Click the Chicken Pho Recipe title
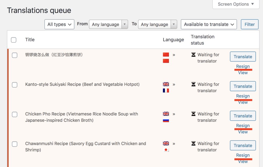Viewport: 263px width, 167px height. [x=82, y=117]
